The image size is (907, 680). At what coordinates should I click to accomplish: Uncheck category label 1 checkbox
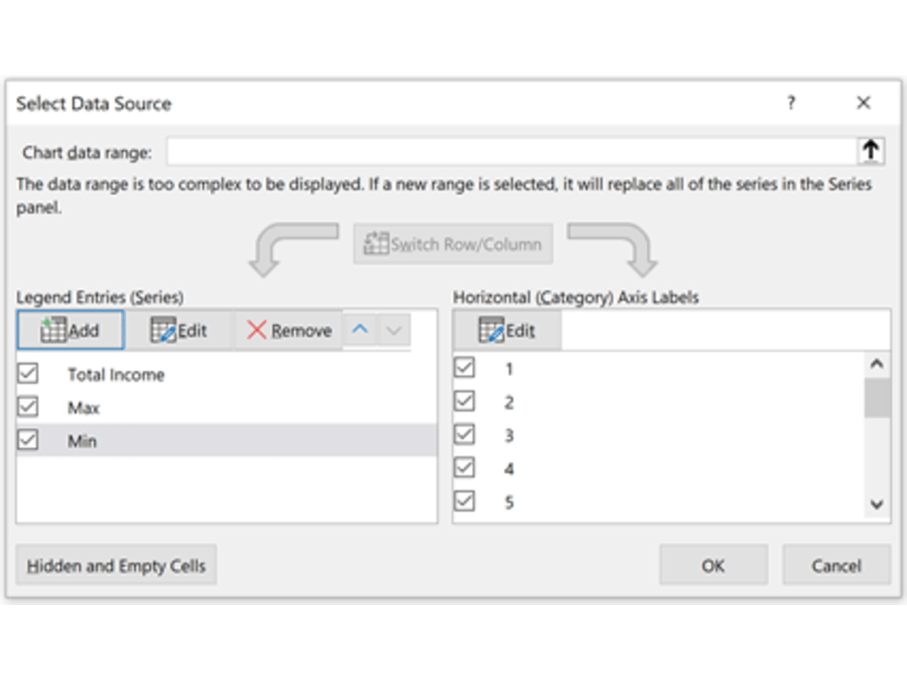(464, 368)
